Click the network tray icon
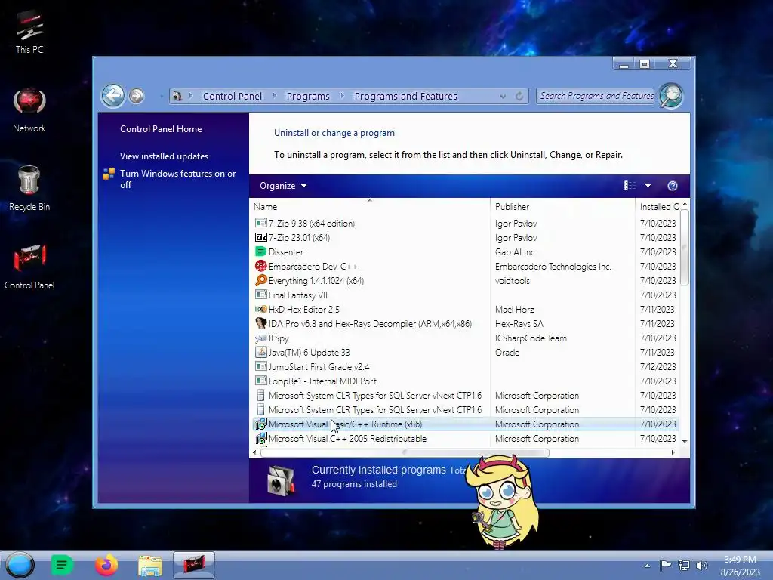773x580 pixels. (684, 566)
